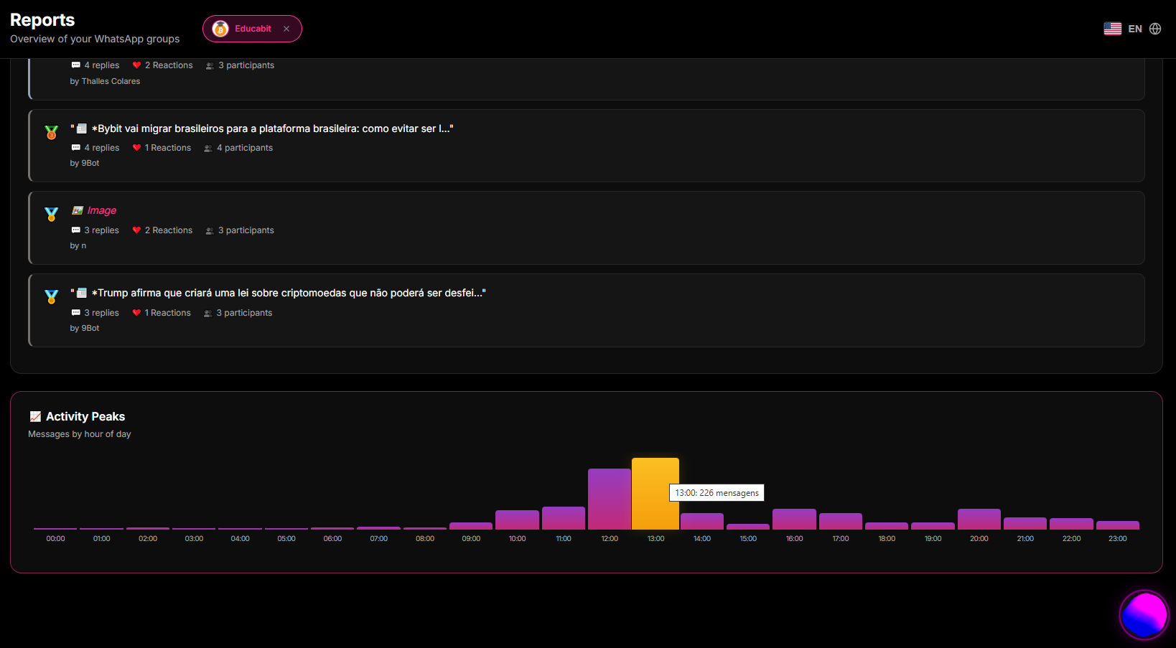Select the 14:00 bar in chart
This screenshot has height=648, width=1176.
[702, 522]
